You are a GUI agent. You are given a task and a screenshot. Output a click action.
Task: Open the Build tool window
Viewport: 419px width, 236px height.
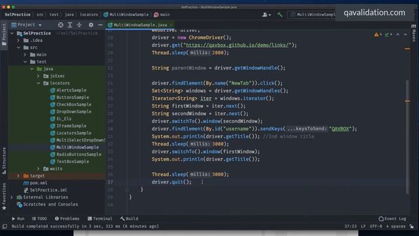[x=130, y=218]
